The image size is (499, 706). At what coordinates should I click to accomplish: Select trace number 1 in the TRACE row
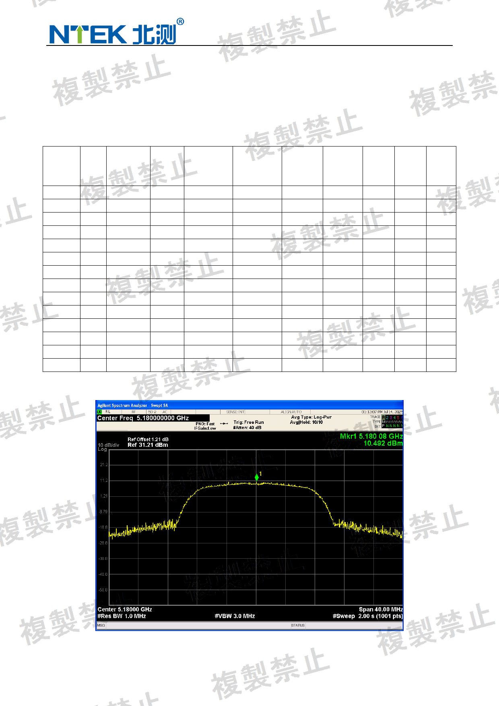click(384, 417)
